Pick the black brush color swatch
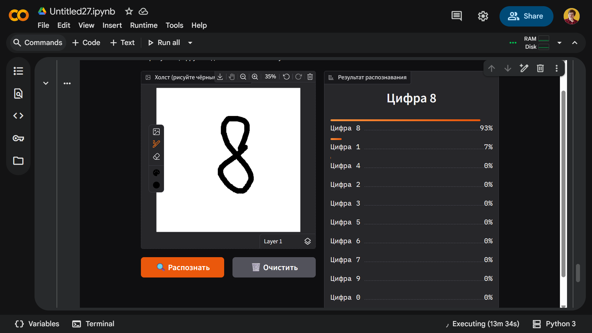This screenshot has width=592, height=333. (x=156, y=185)
